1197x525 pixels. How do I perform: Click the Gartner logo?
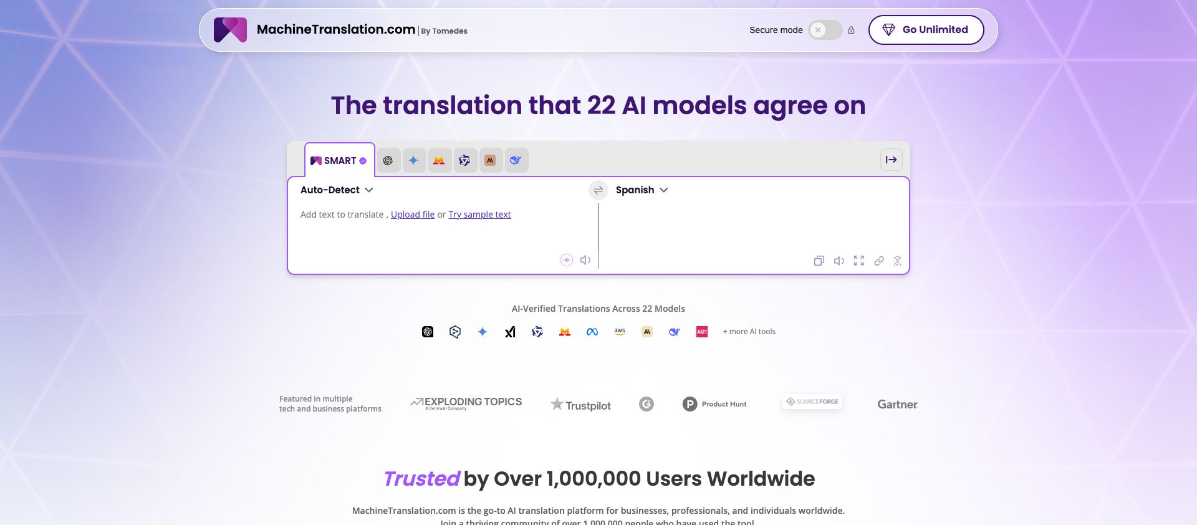(x=897, y=404)
